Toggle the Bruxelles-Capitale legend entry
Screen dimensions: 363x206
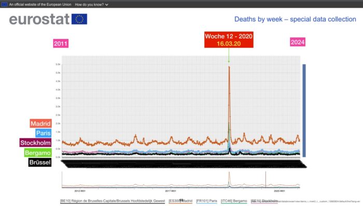(x=113, y=201)
